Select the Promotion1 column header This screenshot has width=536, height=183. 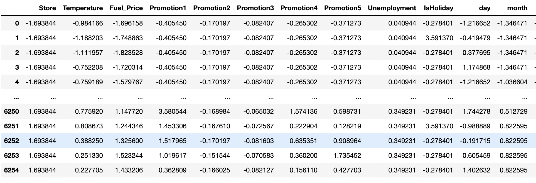point(168,8)
